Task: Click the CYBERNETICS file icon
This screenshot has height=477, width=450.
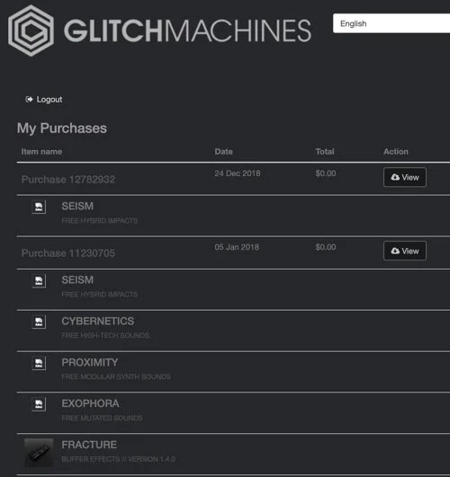Action: click(39, 322)
